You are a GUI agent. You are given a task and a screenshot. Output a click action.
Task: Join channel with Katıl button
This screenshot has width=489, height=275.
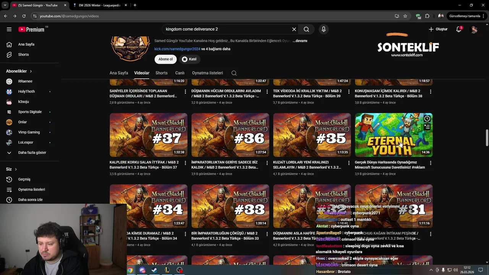[x=189, y=59]
